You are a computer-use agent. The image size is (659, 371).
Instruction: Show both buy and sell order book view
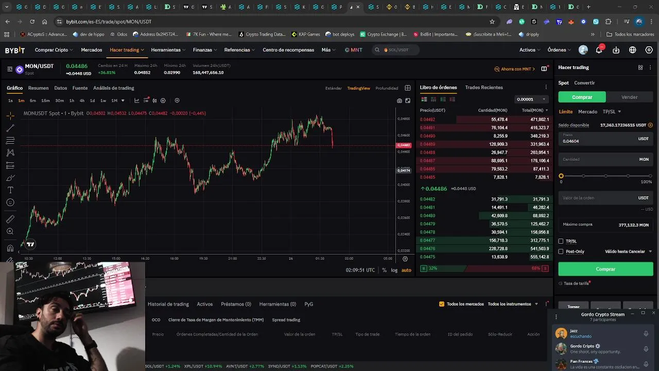pos(424,99)
